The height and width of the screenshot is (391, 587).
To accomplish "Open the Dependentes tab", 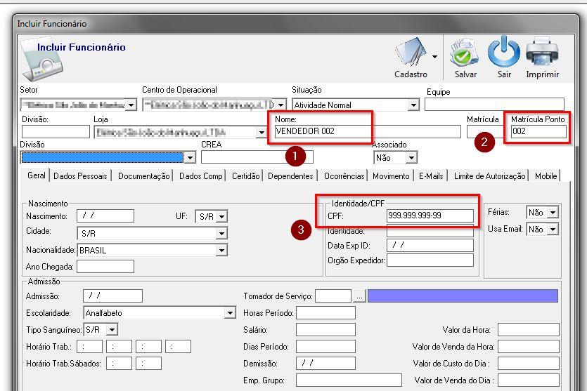I will click(290, 176).
